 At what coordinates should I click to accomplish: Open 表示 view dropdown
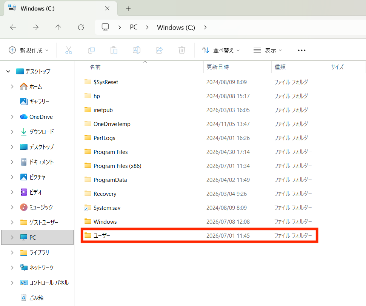click(x=268, y=50)
